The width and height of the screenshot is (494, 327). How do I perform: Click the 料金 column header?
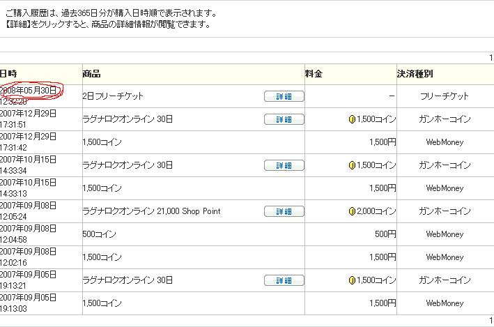[x=314, y=74]
